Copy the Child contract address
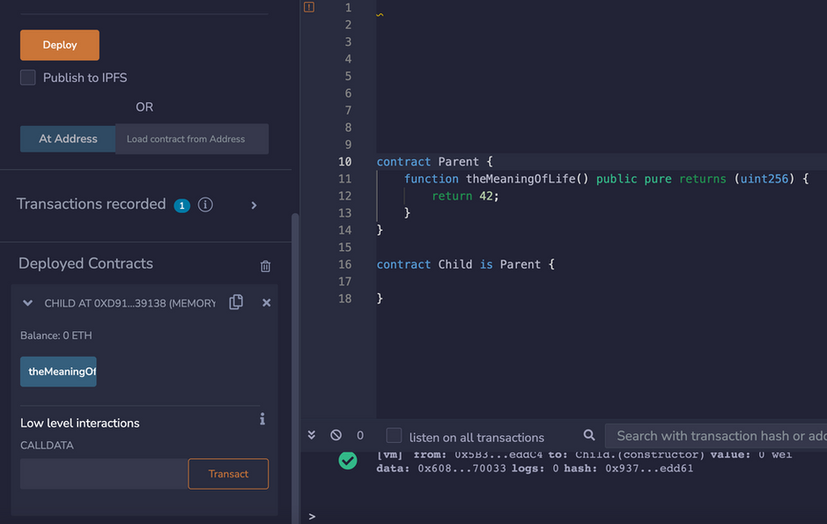The height and width of the screenshot is (524, 827). 236,302
